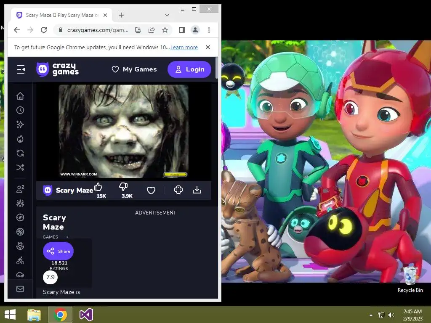Screen dimensions: 431x323
Task: Dismiss the Chrome update notification
Action: pyautogui.click(x=208, y=47)
